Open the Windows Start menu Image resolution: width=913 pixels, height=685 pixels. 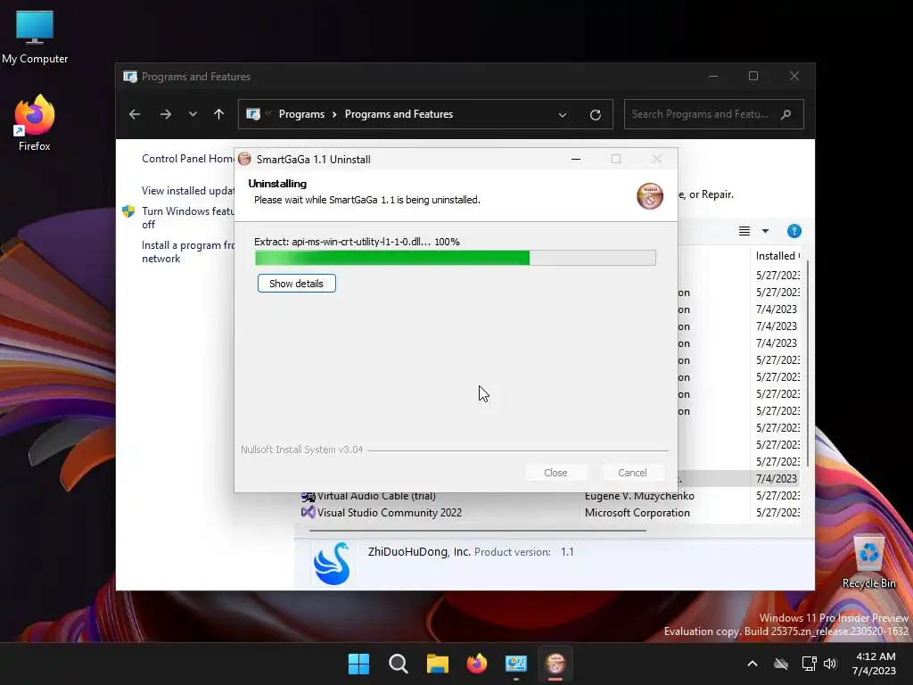click(x=358, y=664)
